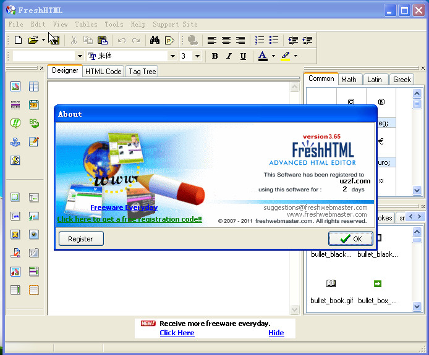Image resolution: width=429 pixels, height=355 pixels.
Task: Open the paragraph style dropdown
Action: coord(80,56)
